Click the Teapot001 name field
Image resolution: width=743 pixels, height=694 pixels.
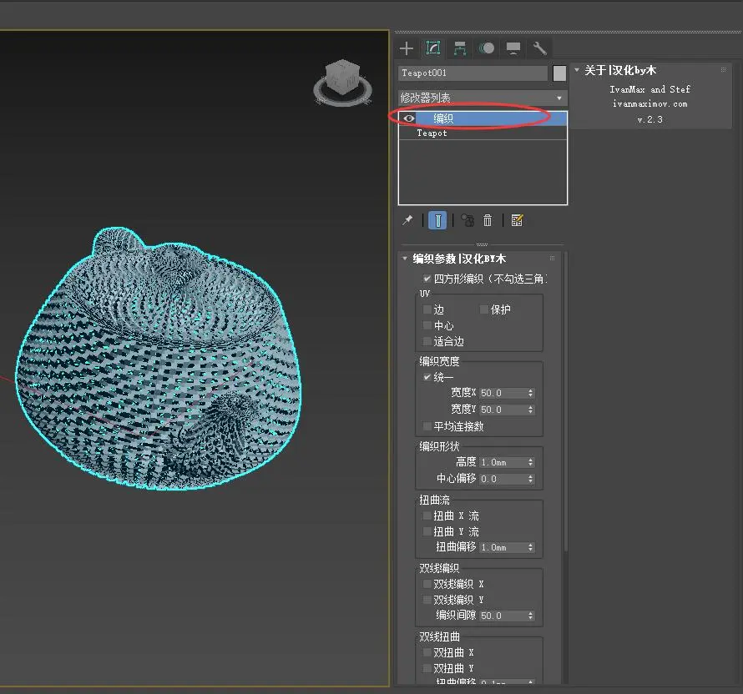473,73
